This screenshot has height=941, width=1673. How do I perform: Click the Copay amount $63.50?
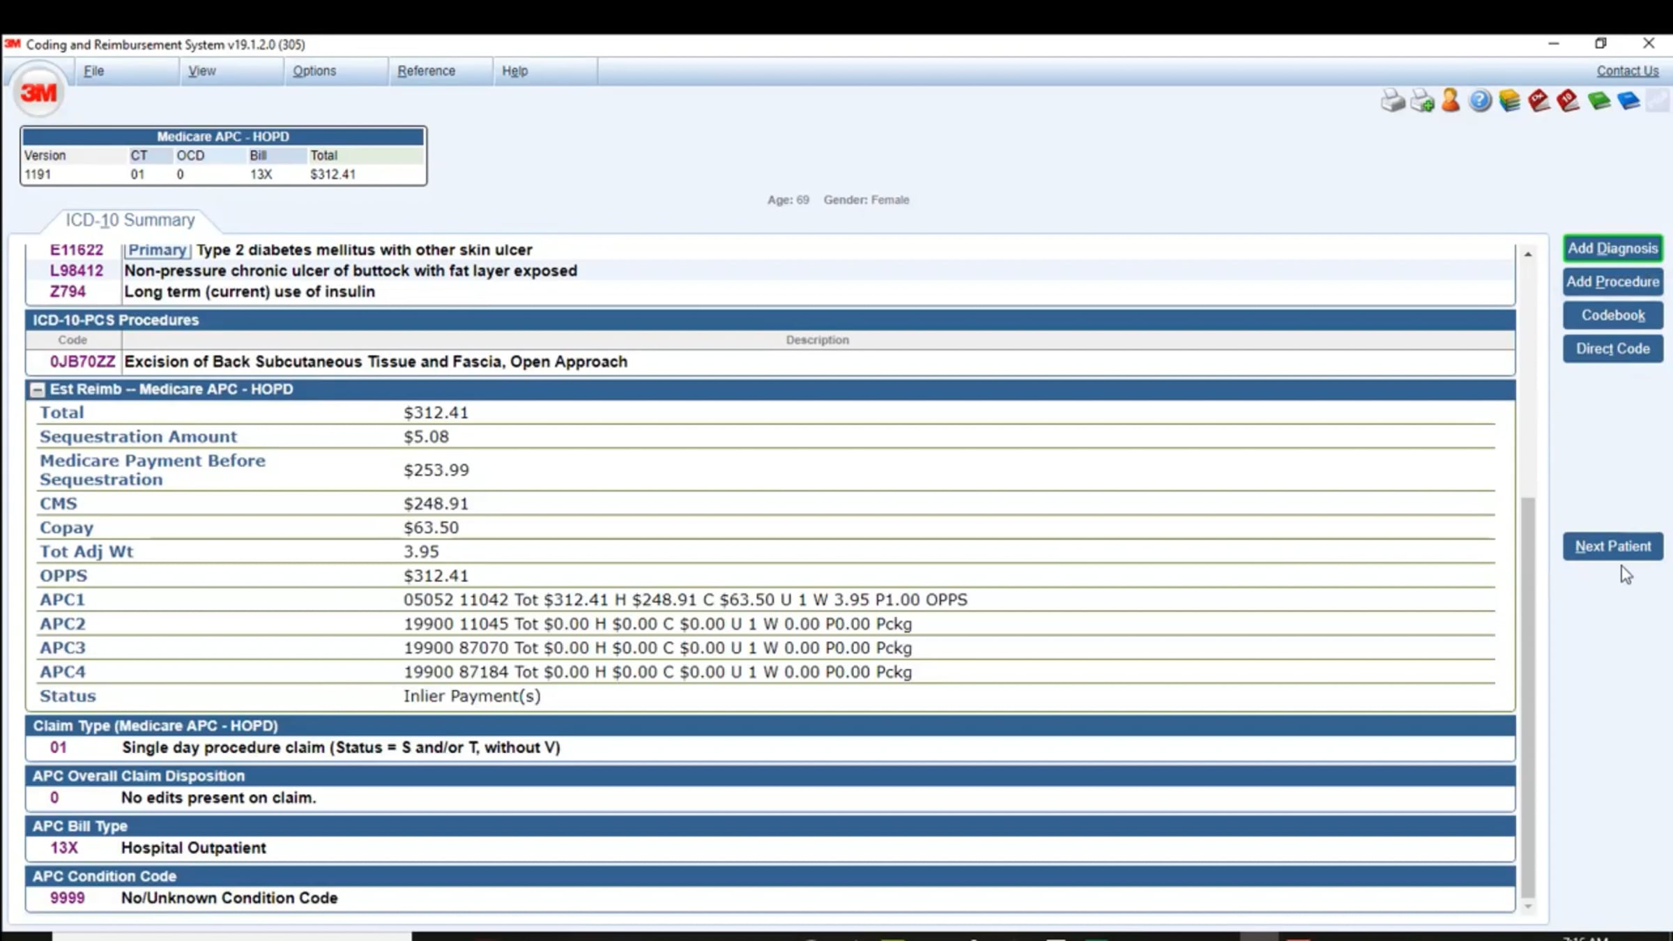(x=431, y=528)
